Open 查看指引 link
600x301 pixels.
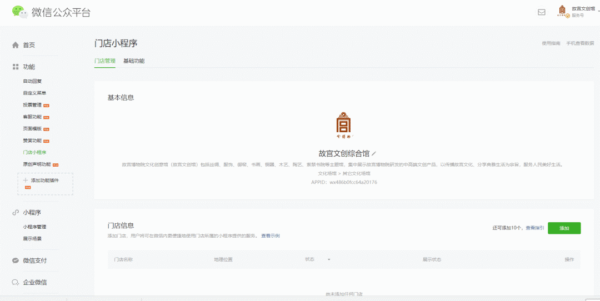[x=535, y=228]
